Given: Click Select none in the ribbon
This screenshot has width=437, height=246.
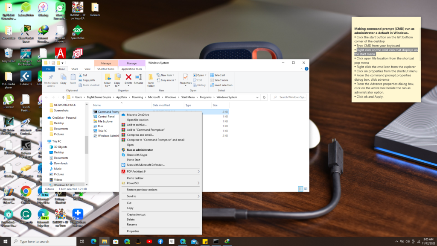Looking at the screenshot, I should tap(219, 80).
